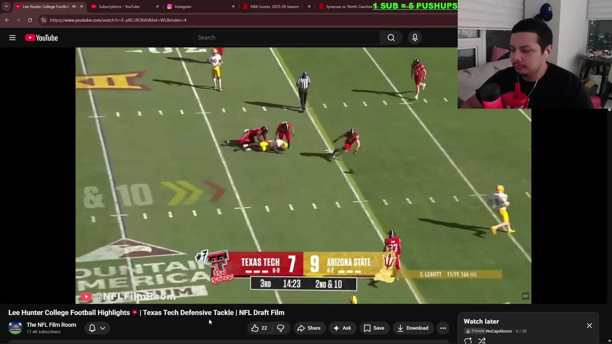Image resolution: width=612 pixels, height=344 pixels.
Task: Close the Instagram tab
Action: point(233,7)
